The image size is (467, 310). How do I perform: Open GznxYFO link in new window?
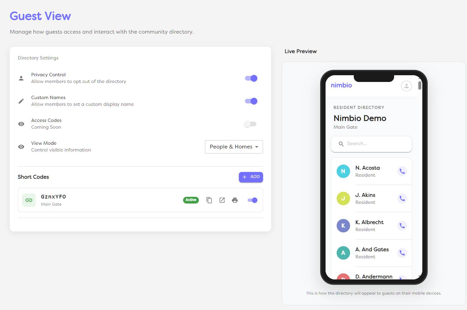(x=222, y=200)
